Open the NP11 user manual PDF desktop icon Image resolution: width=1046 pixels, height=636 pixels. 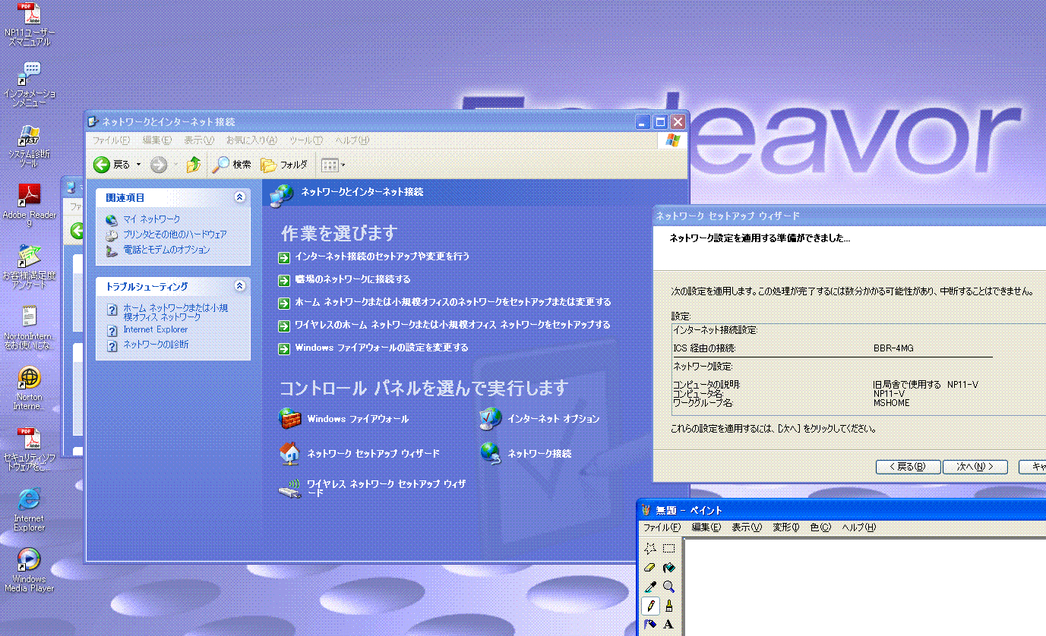pos(29,24)
